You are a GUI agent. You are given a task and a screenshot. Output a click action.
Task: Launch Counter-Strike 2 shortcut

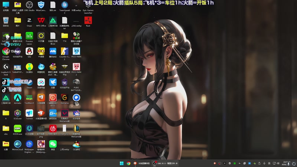pos(65,52)
